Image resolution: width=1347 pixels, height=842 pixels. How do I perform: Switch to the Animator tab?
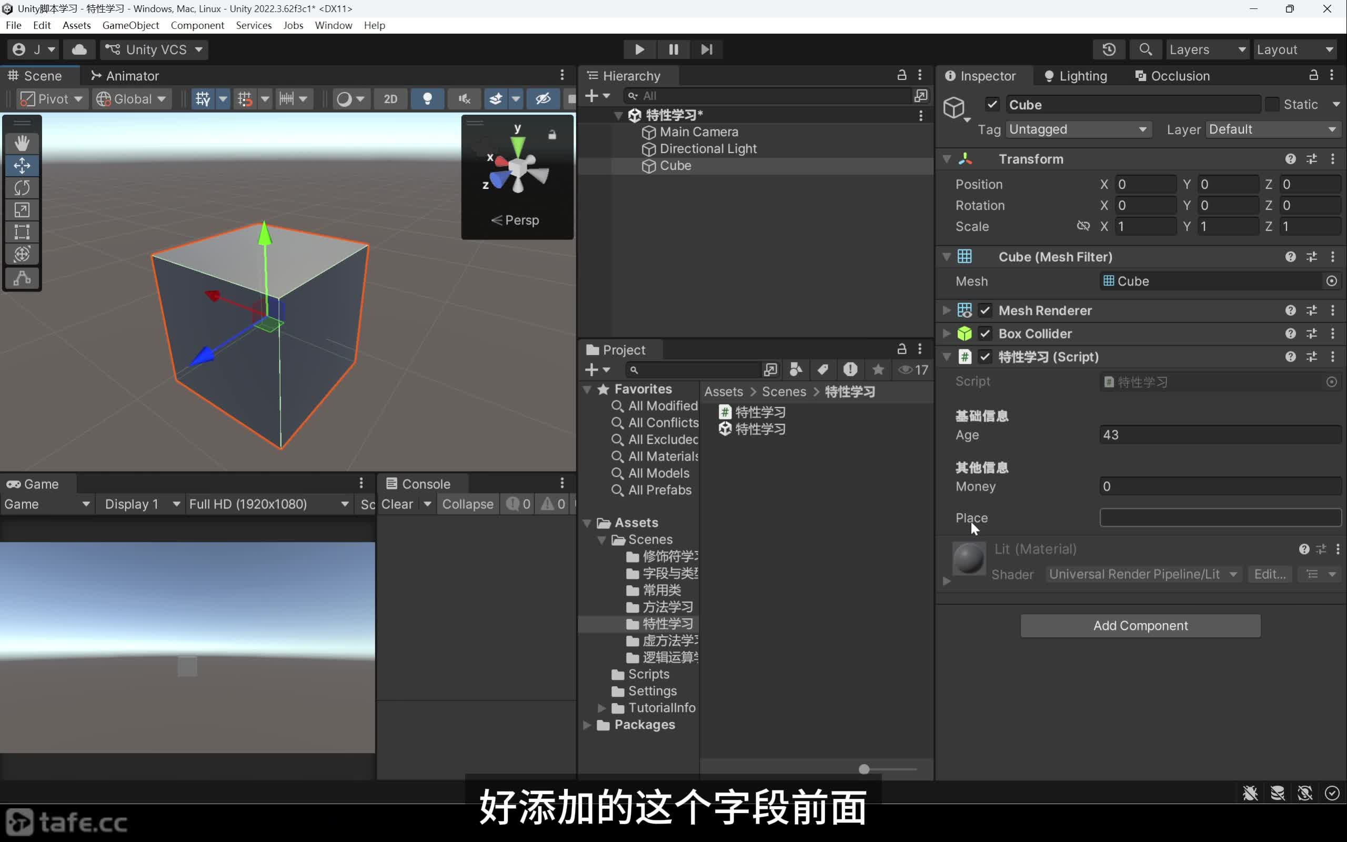tap(125, 76)
